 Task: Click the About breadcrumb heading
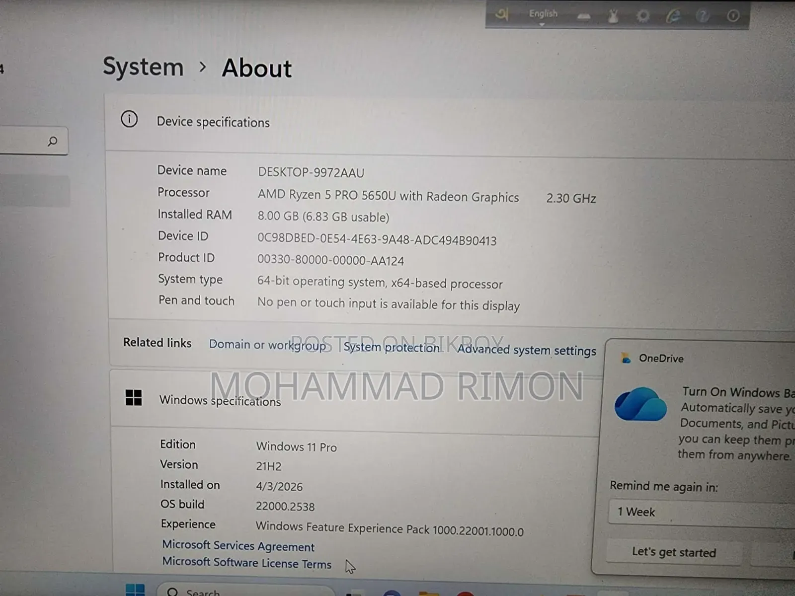click(x=257, y=68)
